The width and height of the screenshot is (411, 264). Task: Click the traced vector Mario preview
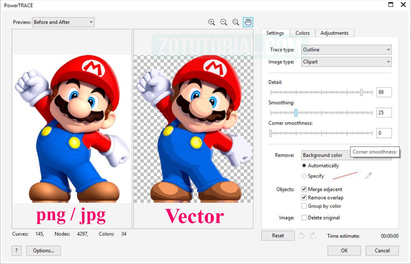193,129
